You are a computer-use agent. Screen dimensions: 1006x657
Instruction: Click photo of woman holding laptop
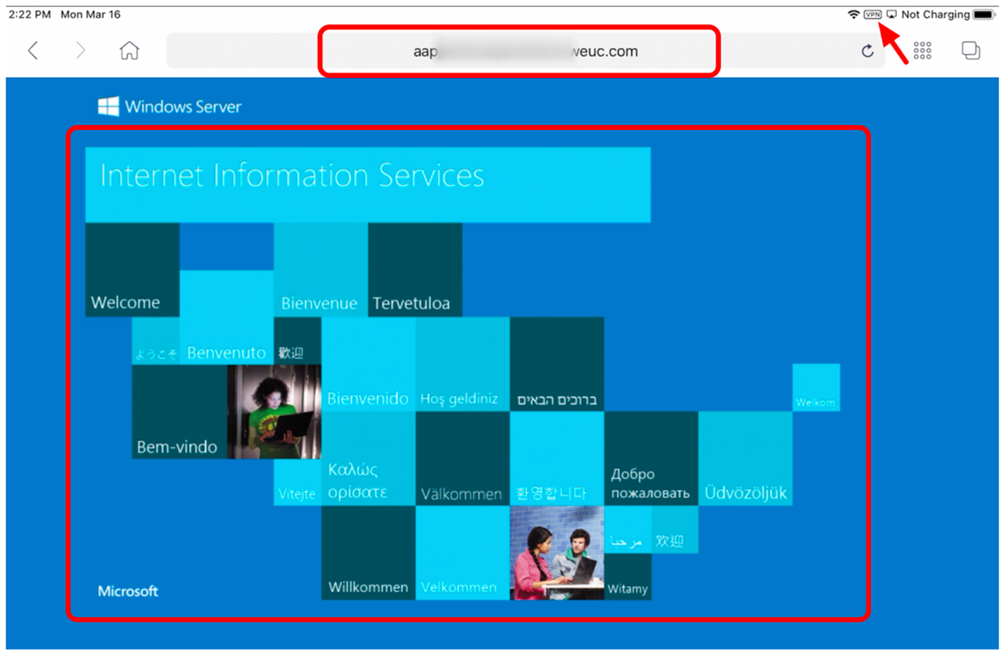[x=274, y=412]
